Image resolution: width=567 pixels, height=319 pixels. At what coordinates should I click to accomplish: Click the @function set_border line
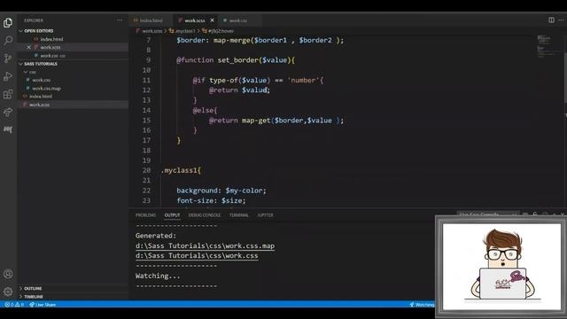pos(236,60)
